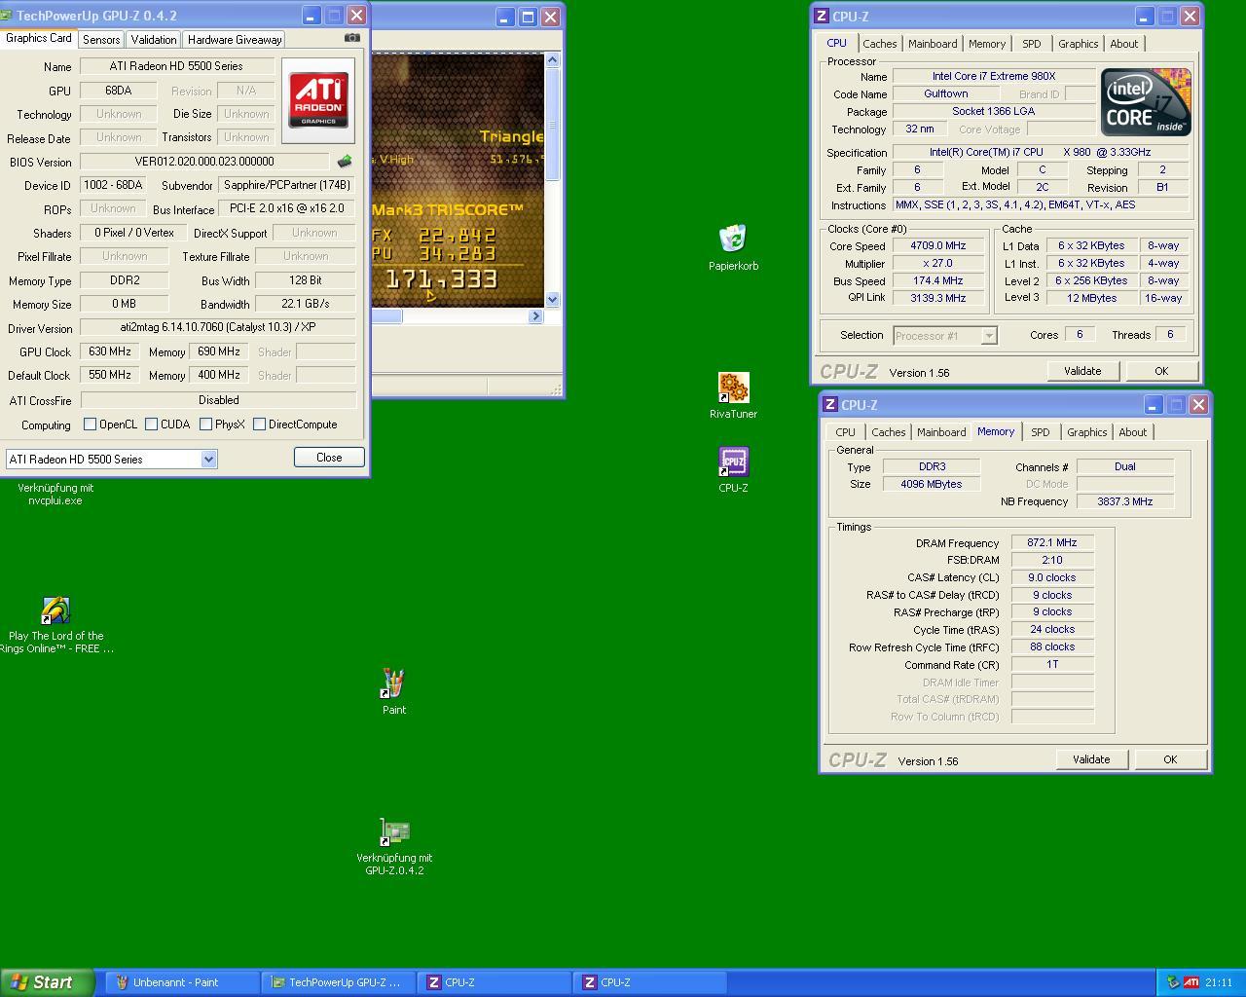Click the upper CPU-Z title bar icon
The image size is (1246, 997).
[x=822, y=16]
